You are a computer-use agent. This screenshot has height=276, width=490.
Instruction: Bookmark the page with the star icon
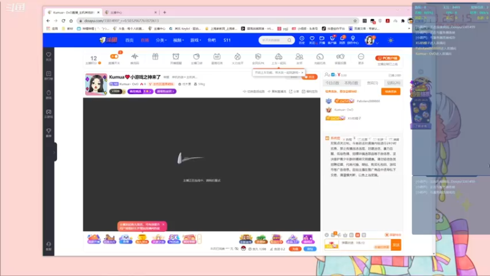(x=355, y=21)
